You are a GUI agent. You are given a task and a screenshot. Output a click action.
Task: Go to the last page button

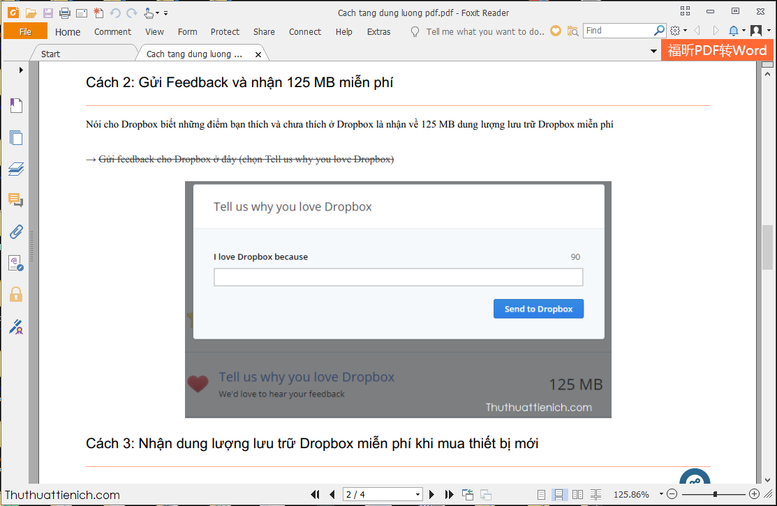pos(449,494)
